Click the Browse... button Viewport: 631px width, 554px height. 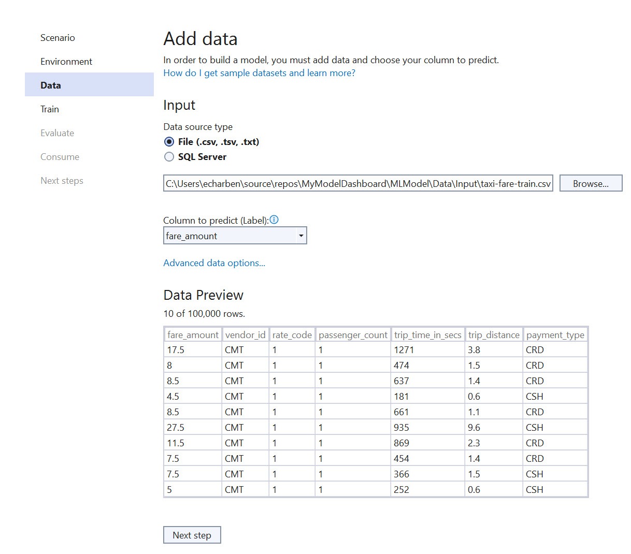591,183
